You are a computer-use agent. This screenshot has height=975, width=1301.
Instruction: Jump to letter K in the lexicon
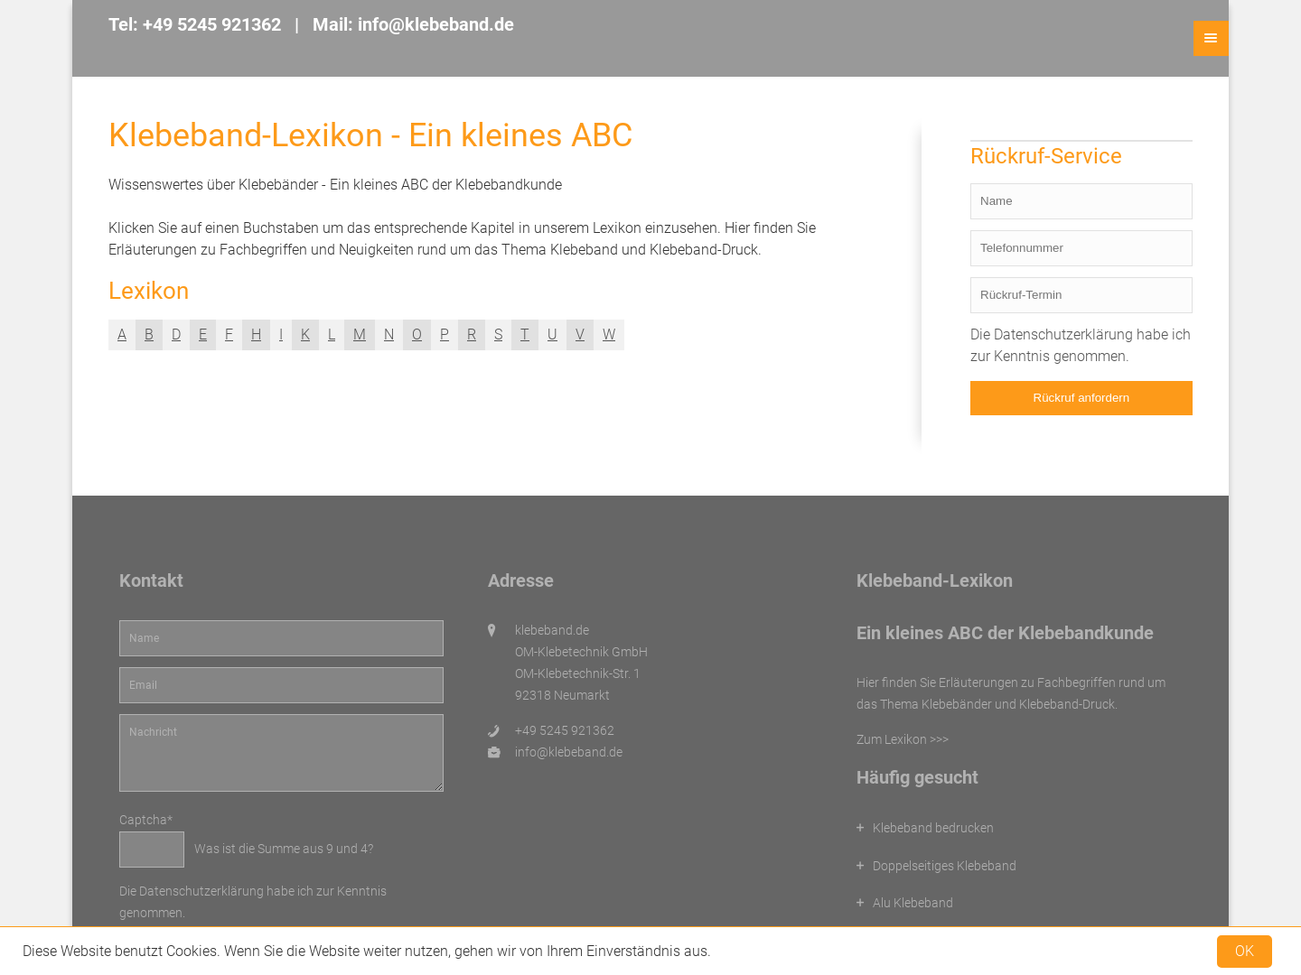[305, 335]
